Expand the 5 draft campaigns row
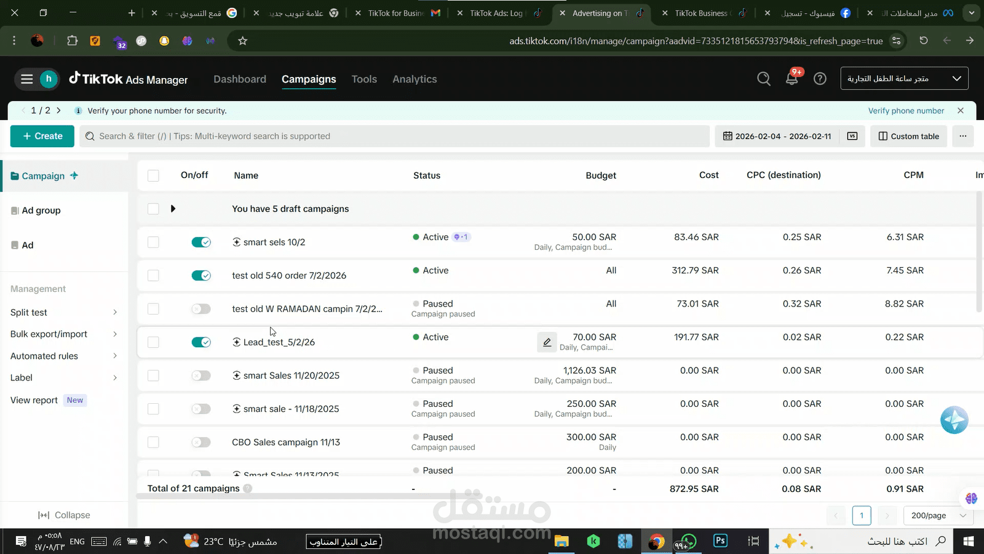Image resolution: width=984 pixels, height=554 pixels. 173,209
